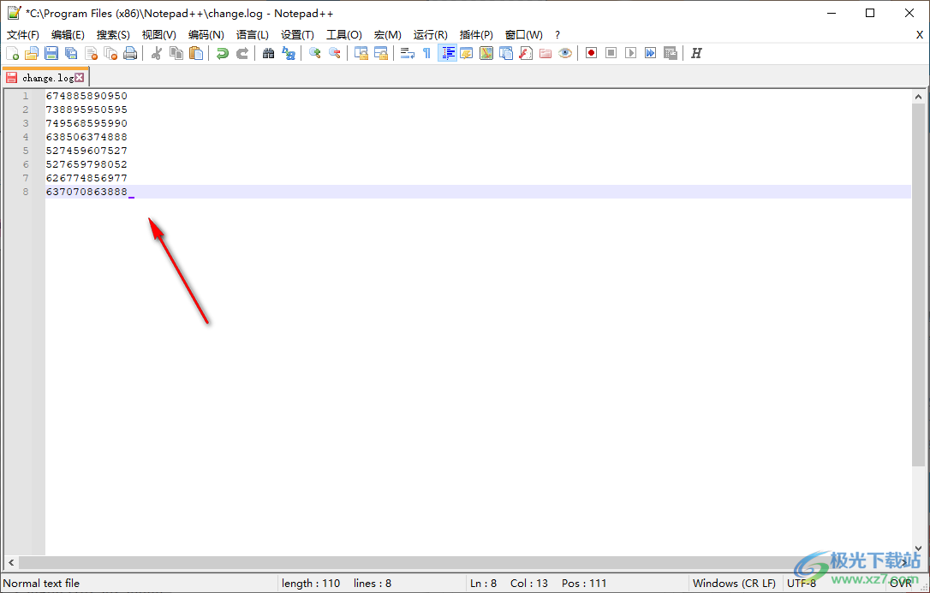Open the 编辑(E) menu
Image resolution: width=930 pixels, height=593 pixels.
(68, 35)
